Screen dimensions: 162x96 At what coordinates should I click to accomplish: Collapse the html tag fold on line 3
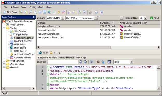tap(48, 74)
